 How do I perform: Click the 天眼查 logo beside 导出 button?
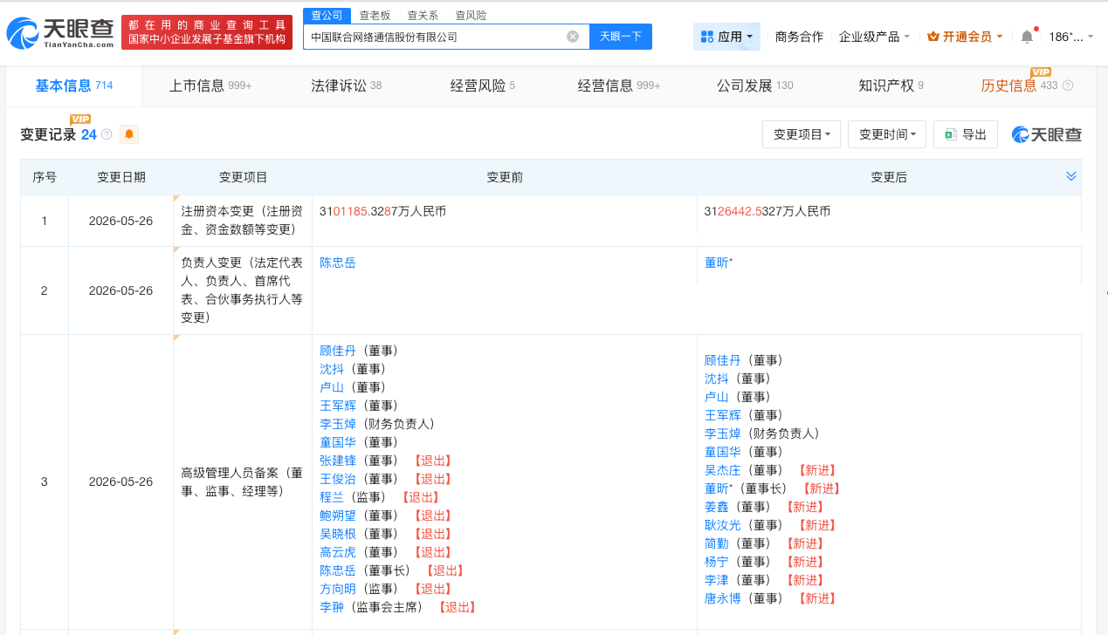pos(1046,134)
